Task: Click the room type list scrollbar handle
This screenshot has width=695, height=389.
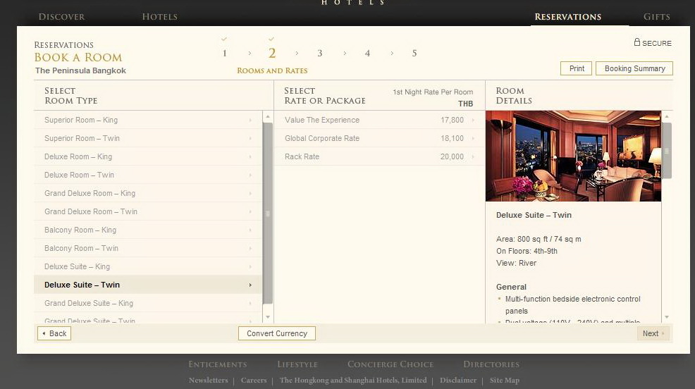Action: (x=268, y=213)
